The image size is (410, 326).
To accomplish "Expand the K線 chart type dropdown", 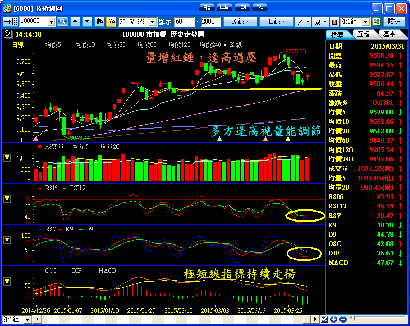I will tap(240, 21).
